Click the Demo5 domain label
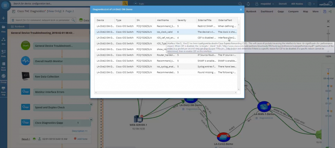Image resolution: width=335 pixels, height=148 pixels. (x=282, y=4)
